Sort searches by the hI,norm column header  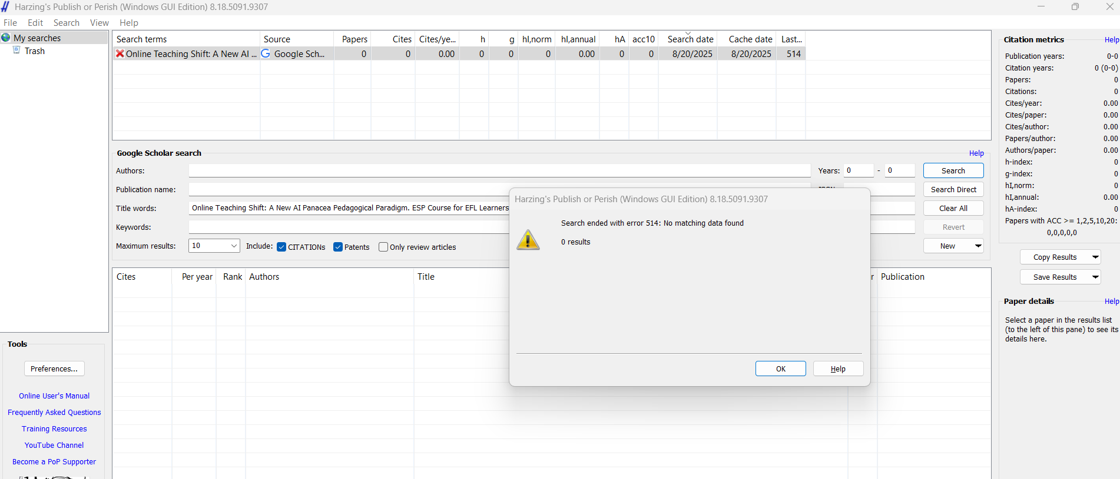pos(537,39)
